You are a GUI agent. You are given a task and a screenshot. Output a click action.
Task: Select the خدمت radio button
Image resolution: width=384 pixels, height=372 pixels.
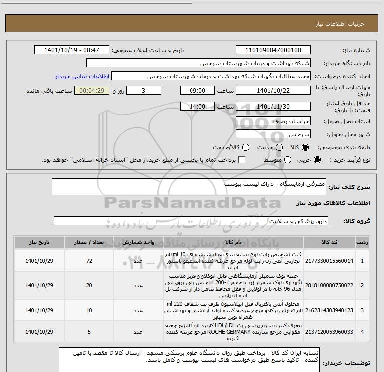click(279, 147)
